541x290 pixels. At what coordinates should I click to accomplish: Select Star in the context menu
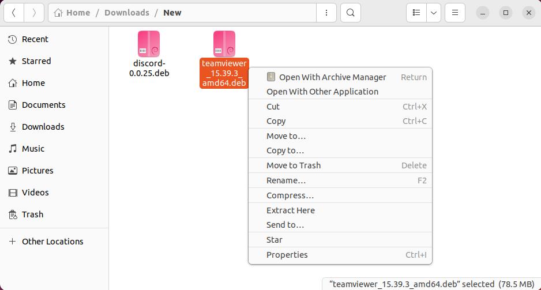(x=340, y=240)
